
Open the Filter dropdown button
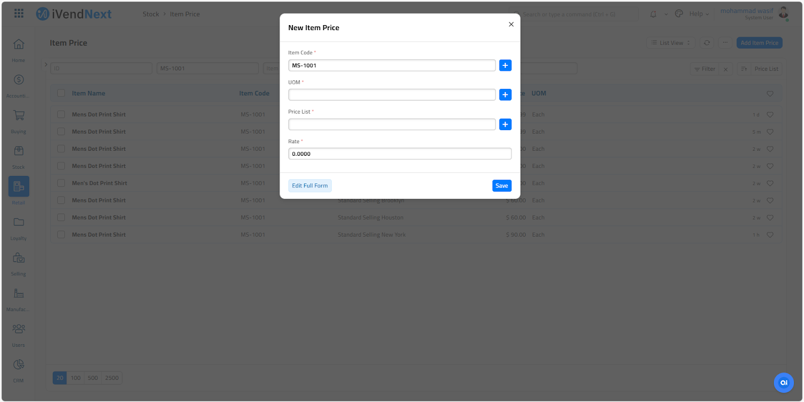705,69
